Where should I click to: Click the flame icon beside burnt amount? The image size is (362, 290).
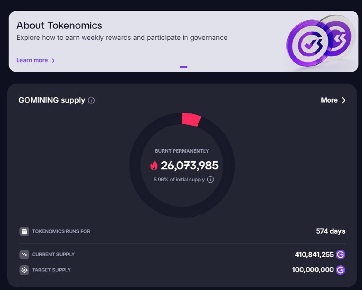click(x=154, y=165)
